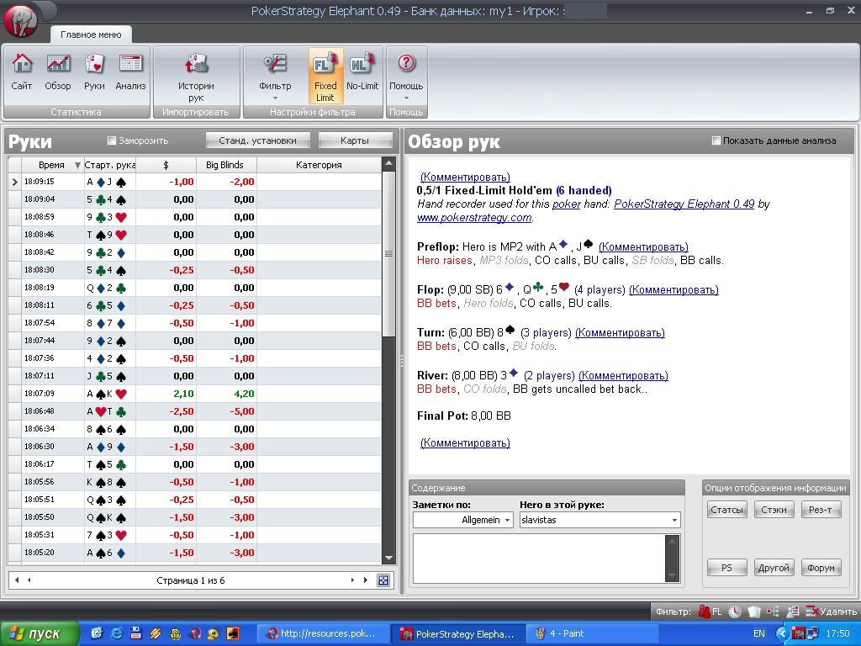861x646 pixels.
Task: Expand the Помощь dropdown arrow
Action: [406, 98]
